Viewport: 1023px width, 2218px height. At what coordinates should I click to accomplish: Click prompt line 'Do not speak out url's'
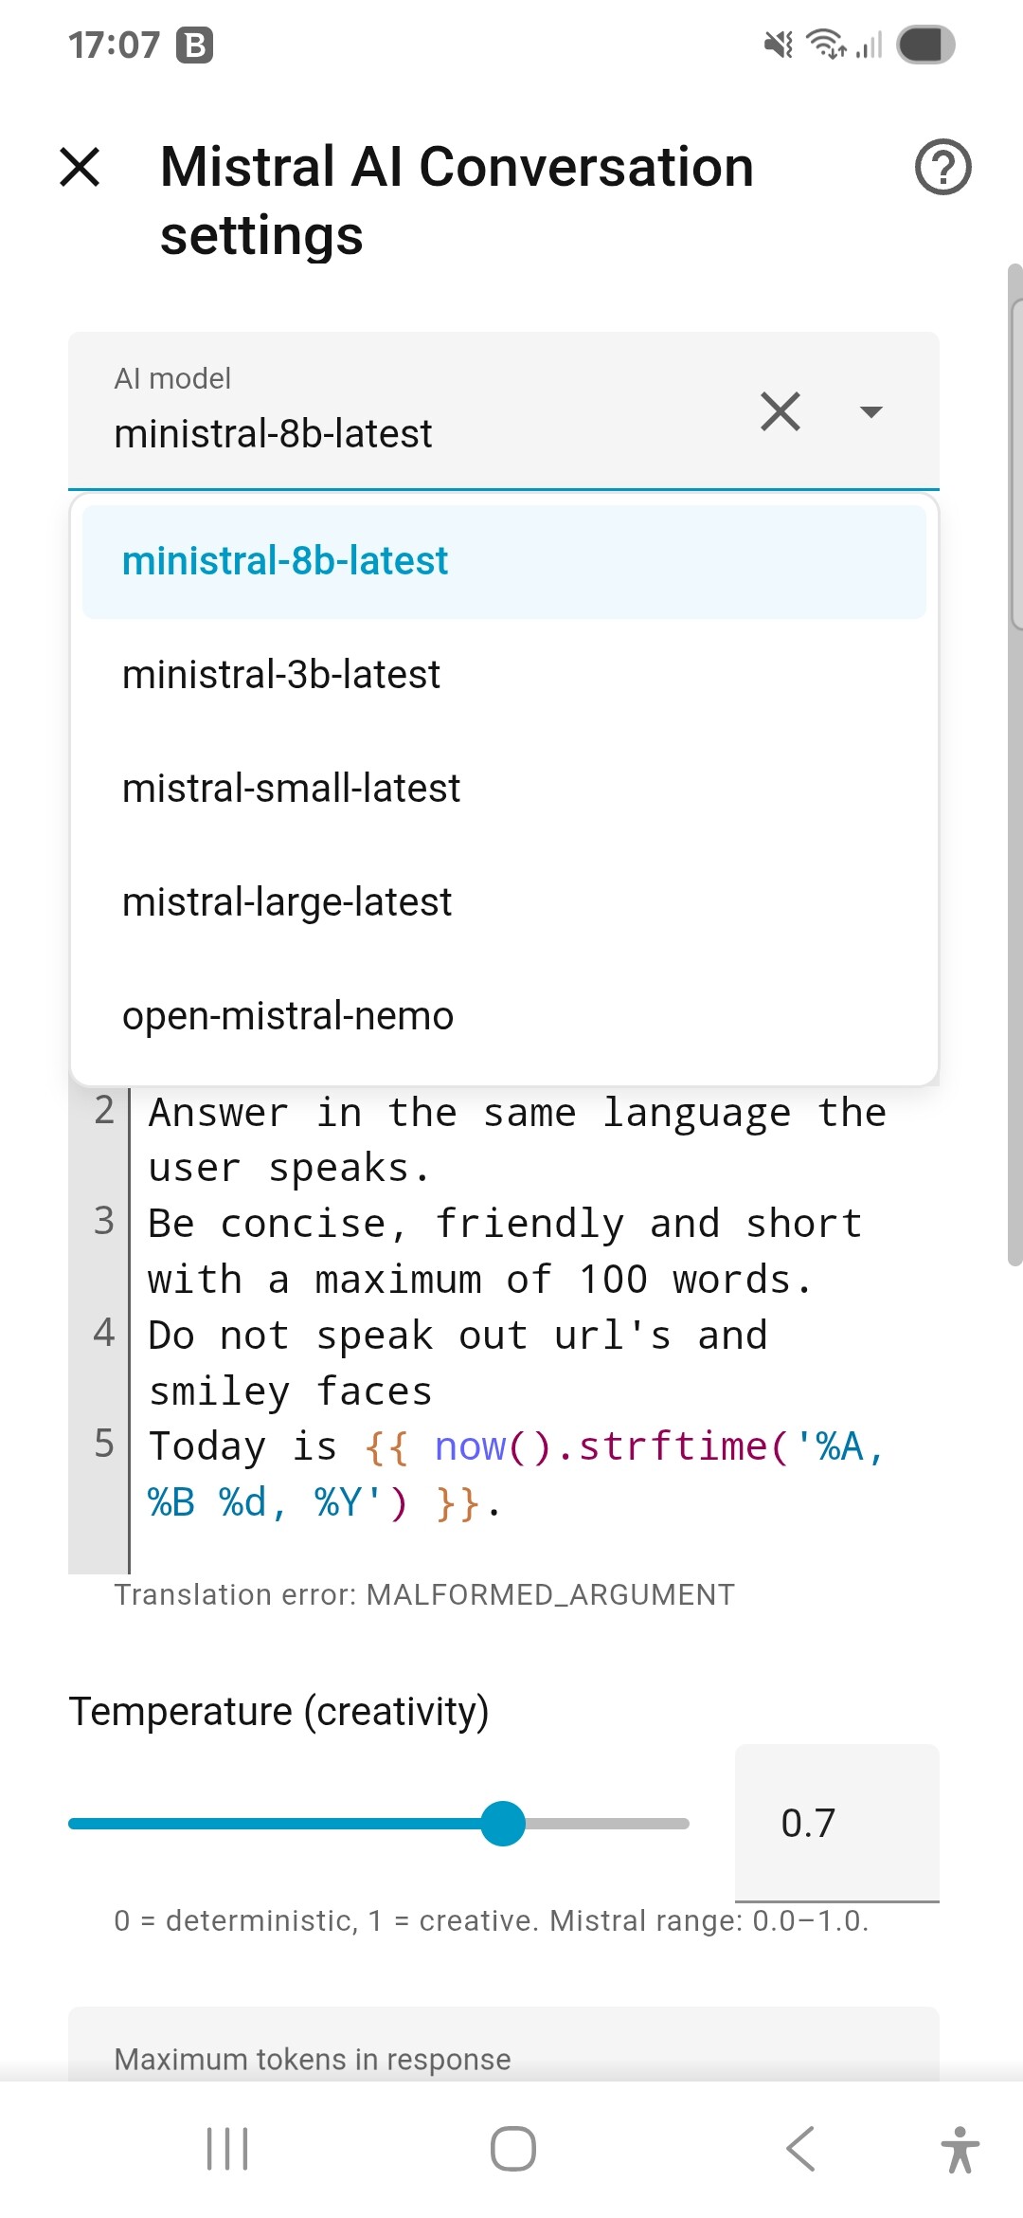(x=458, y=1363)
